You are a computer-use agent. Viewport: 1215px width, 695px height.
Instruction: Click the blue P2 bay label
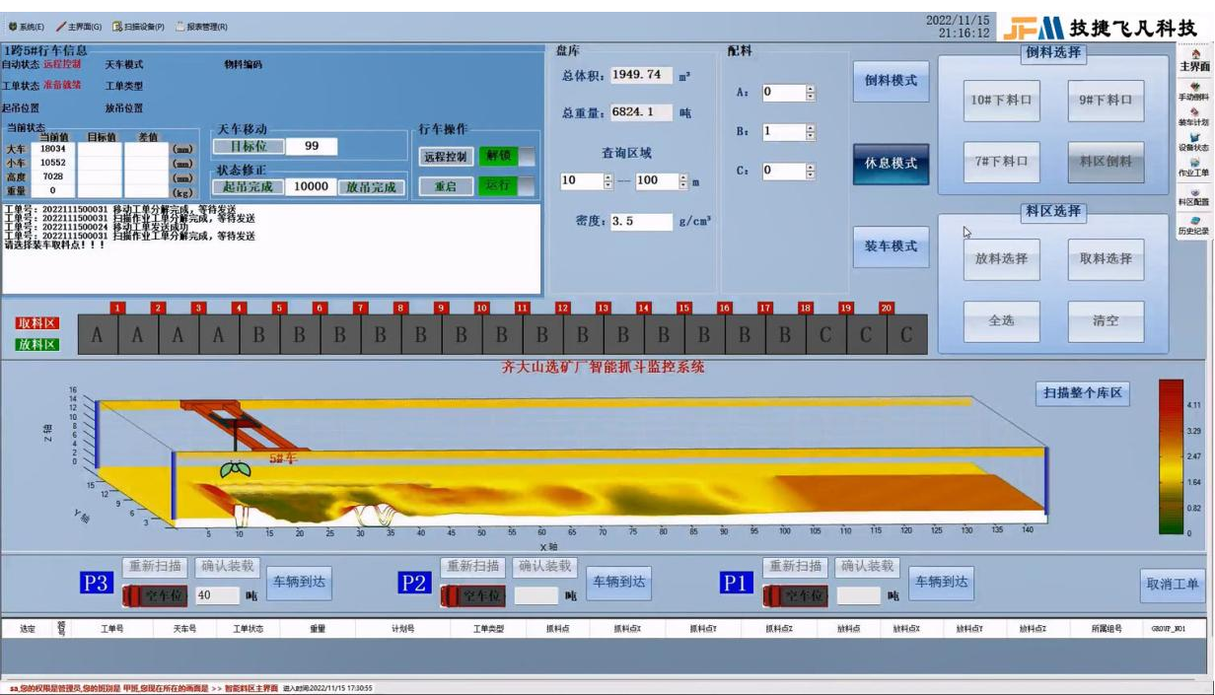[414, 583]
